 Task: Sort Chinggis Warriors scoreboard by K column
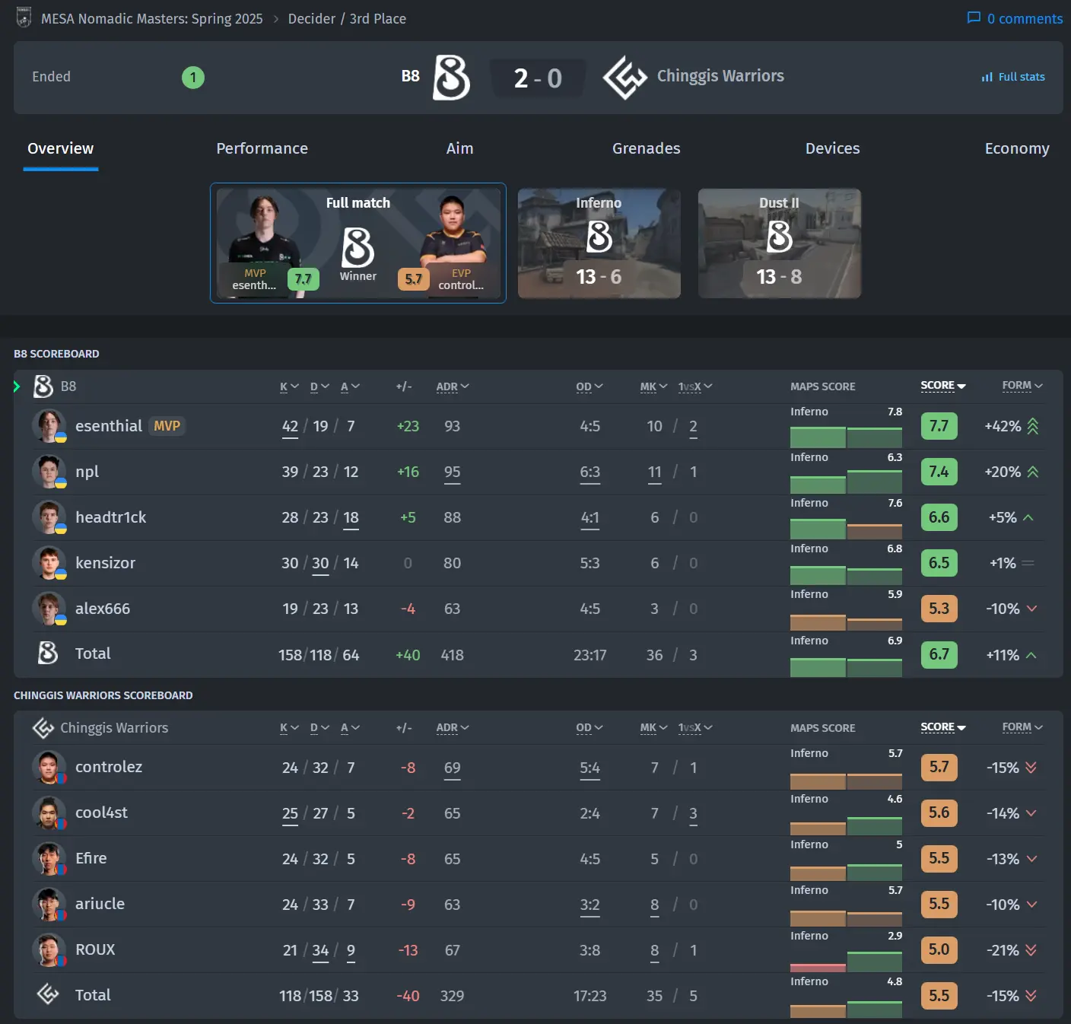click(x=289, y=728)
